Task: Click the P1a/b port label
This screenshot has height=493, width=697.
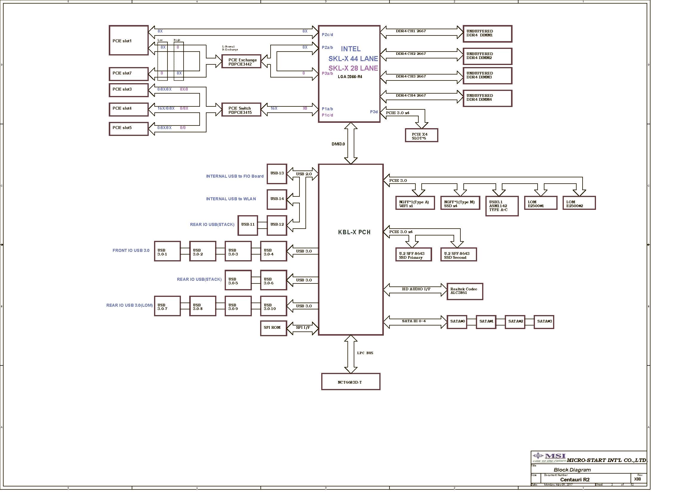Action: 327,109
